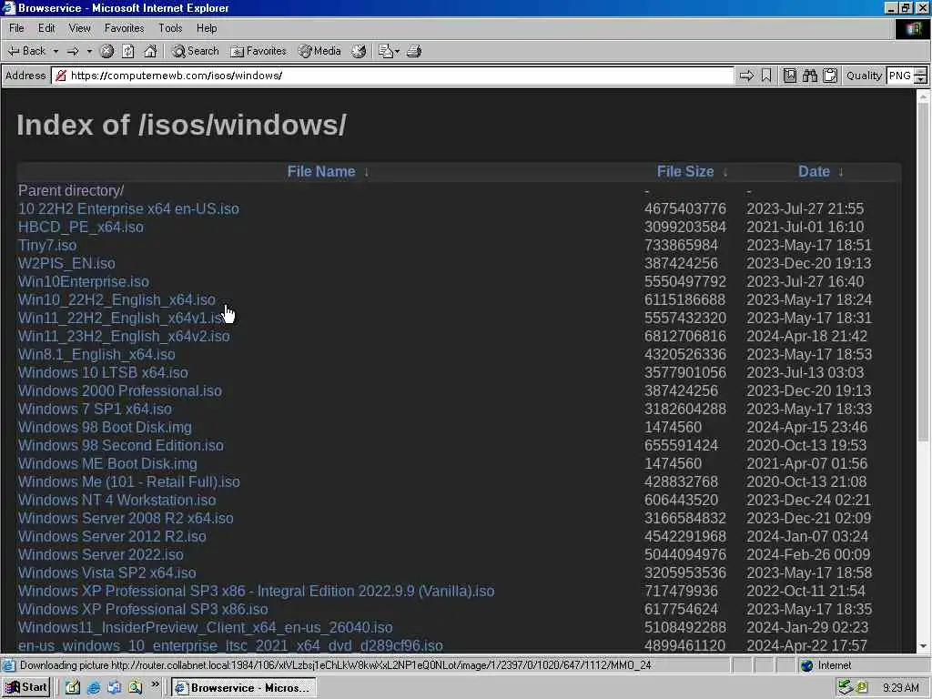Click the Tiny7.iso link
Image resolution: width=932 pixels, height=699 pixels.
coord(47,246)
